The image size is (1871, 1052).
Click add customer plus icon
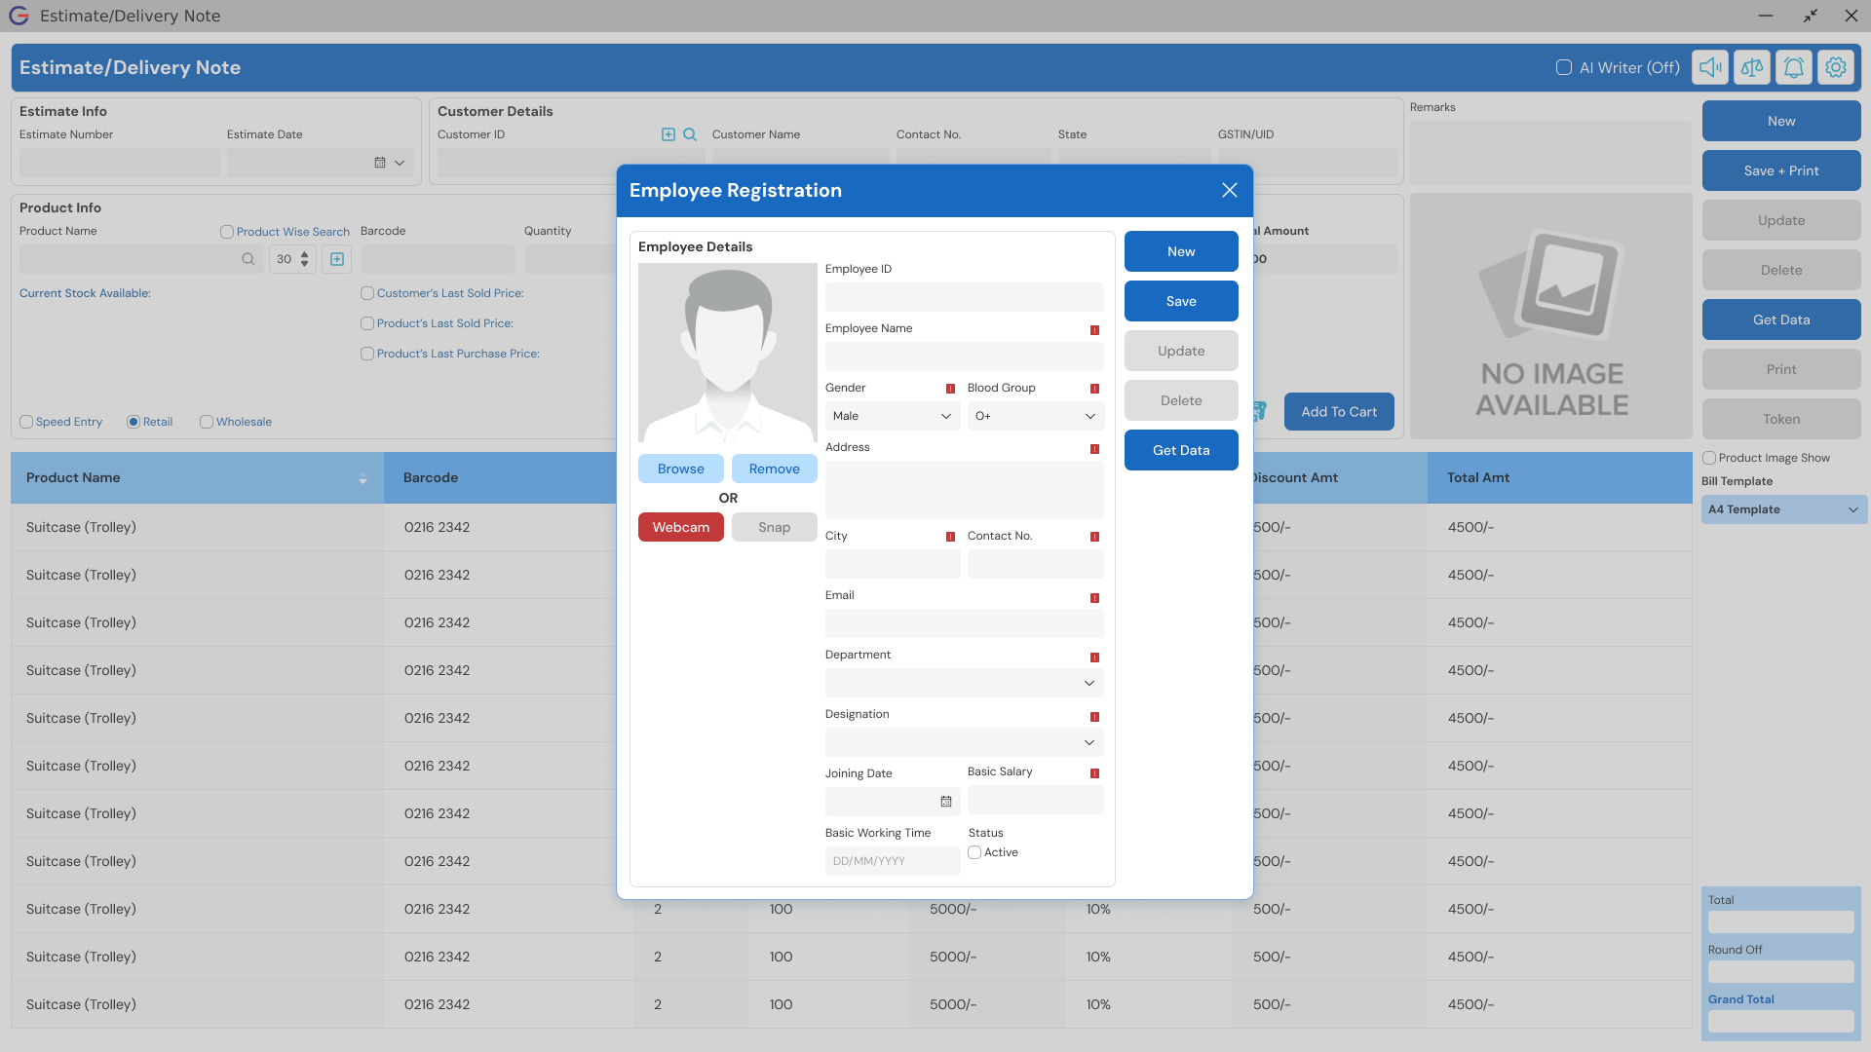(668, 134)
